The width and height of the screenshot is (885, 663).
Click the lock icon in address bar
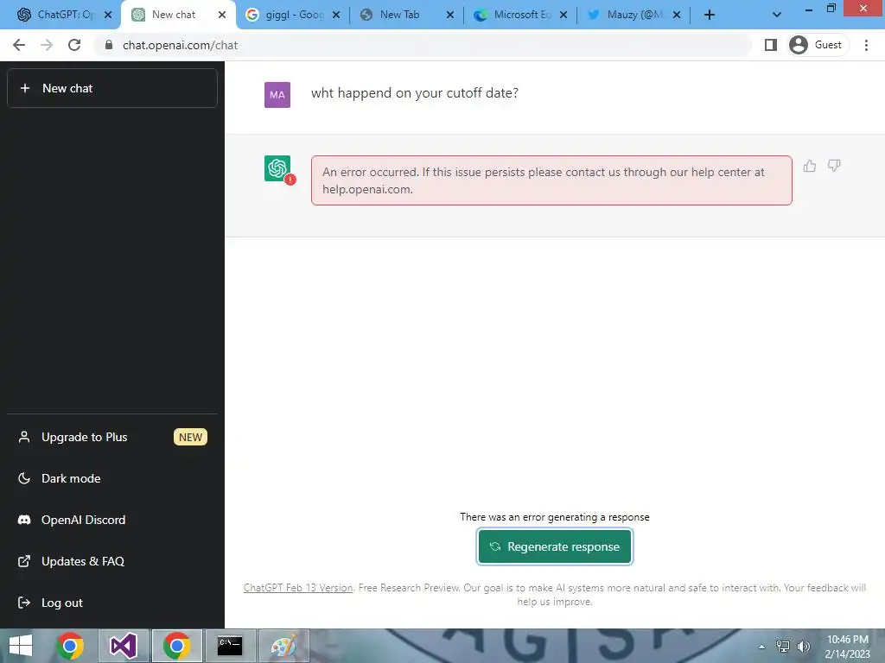(x=109, y=45)
